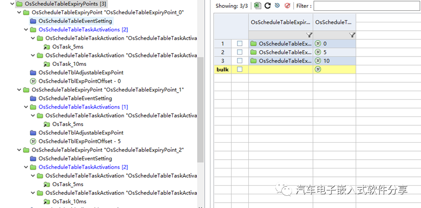
Task: Click the filter funnel in first column header
Action: click(x=309, y=35)
